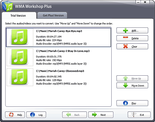Click the lifebuoy Help icon

pos(11,115)
